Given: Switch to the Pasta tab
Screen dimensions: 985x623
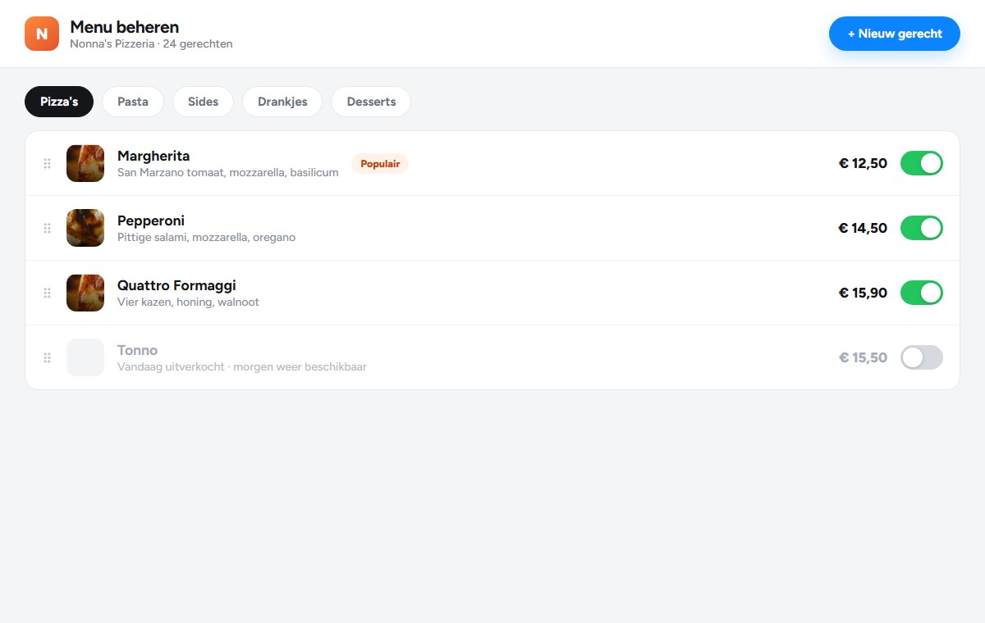Looking at the screenshot, I should [133, 102].
